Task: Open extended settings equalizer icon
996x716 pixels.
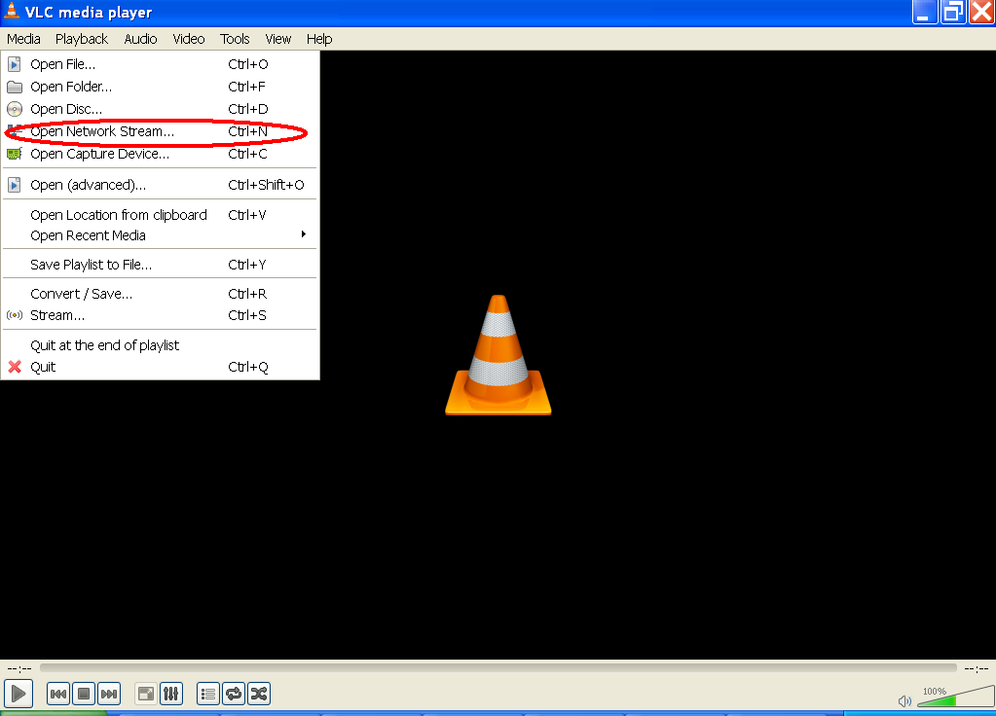Action: [171, 694]
